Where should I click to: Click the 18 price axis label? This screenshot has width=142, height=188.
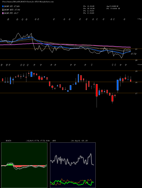(x=136, y=83)
